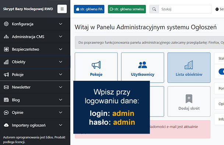Viewport: 224px width, 145px height.
Task: Open the Pokoje dashboard tile label
Action: click(x=96, y=75)
